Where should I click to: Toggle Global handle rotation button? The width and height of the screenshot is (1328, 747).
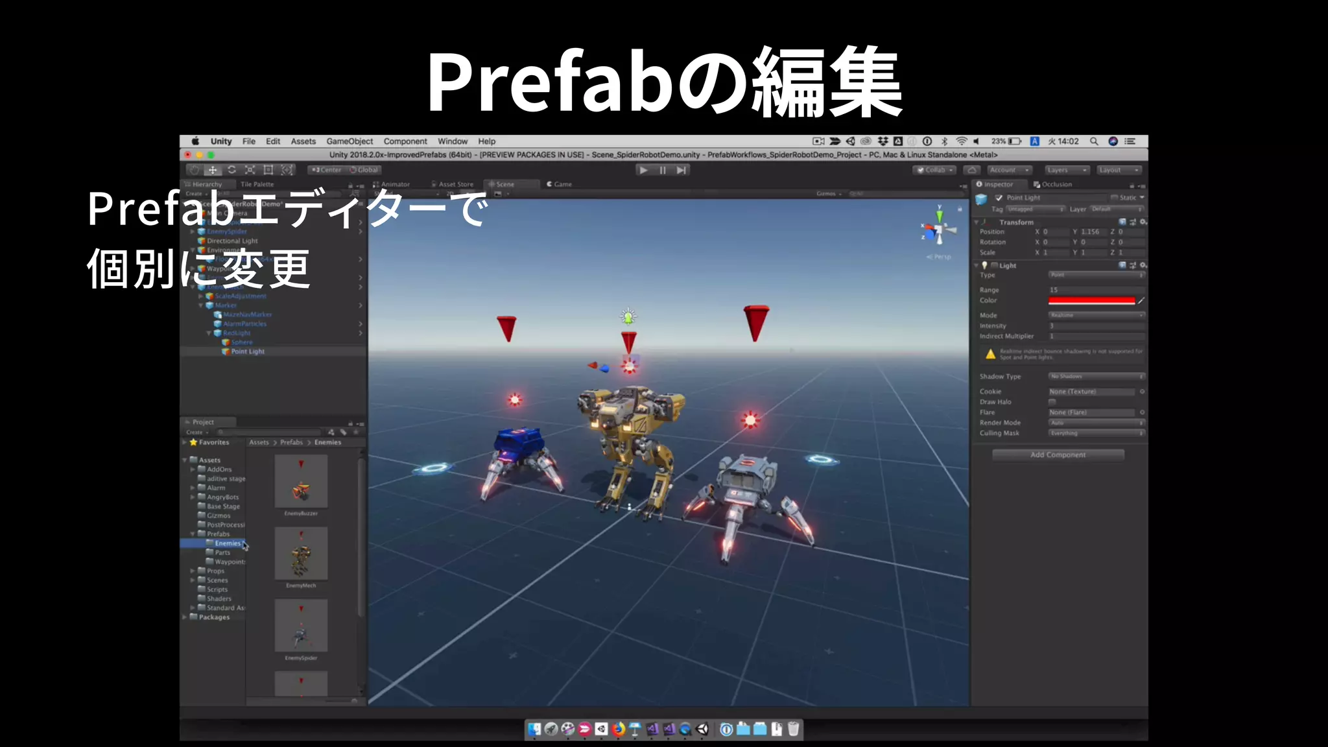point(364,170)
